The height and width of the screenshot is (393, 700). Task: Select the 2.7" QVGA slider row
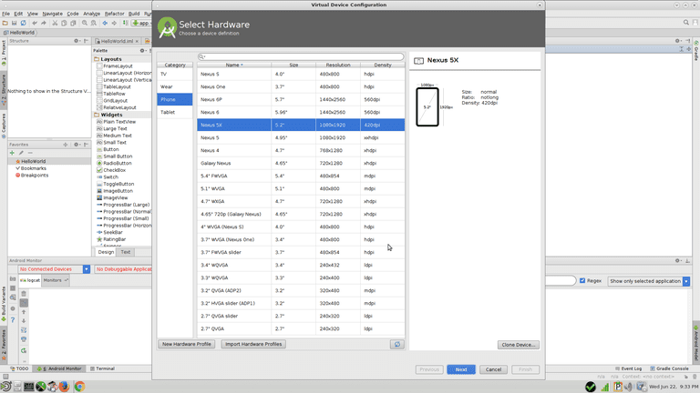[x=301, y=316]
